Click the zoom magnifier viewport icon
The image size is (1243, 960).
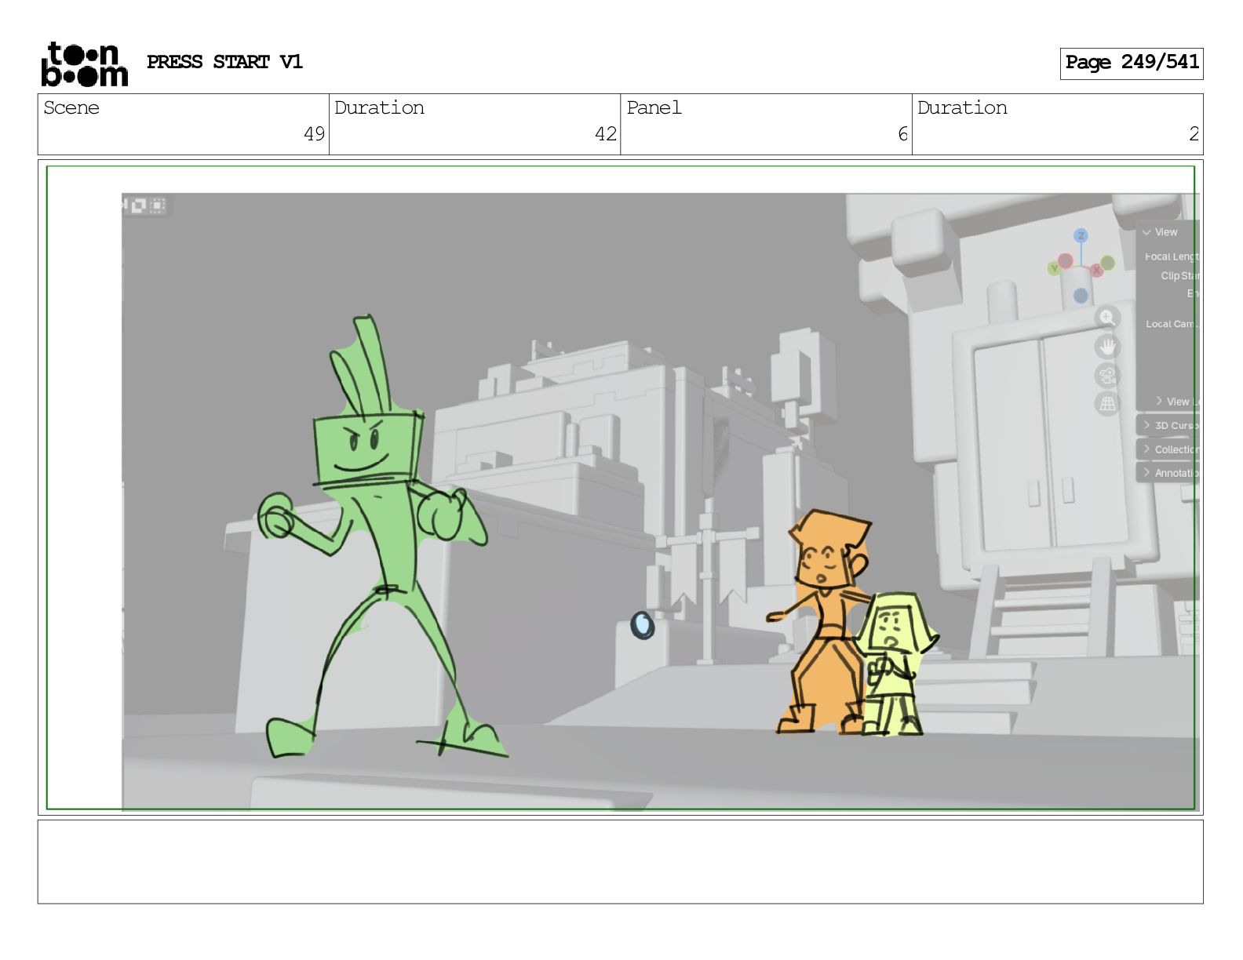(1107, 318)
